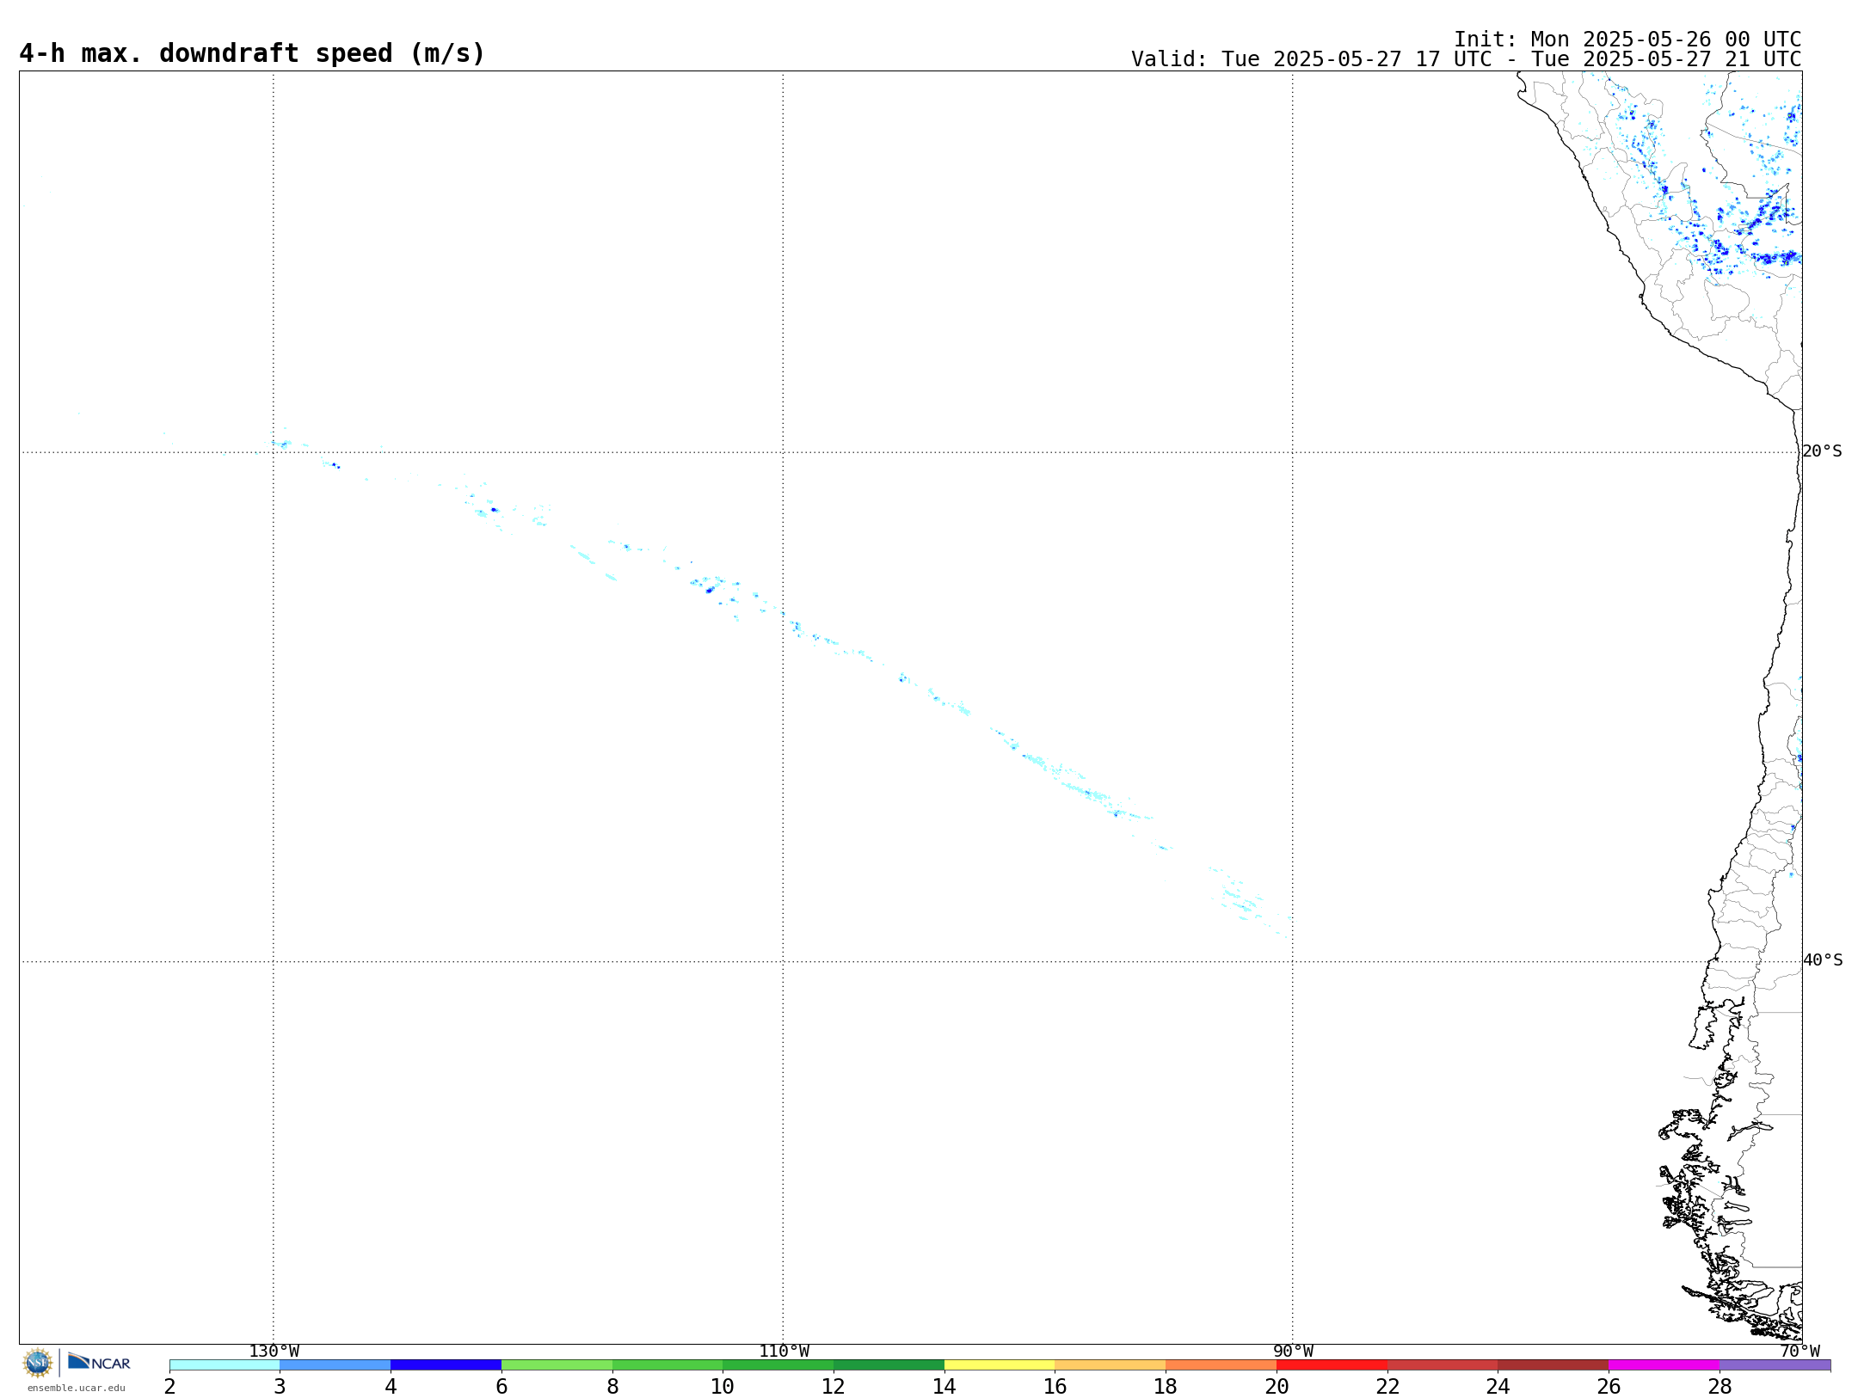Click the 20°S latitude label
Viewport: 1858px width, 1398px height.
tap(1822, 451)
